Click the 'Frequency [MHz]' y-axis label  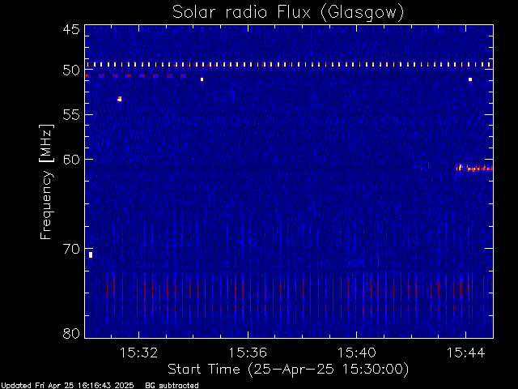click(x=46, y=182)
